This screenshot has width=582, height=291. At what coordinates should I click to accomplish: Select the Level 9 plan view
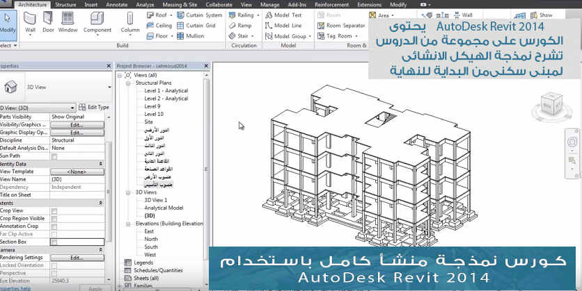pyautogui.click(x=152, y=106)
